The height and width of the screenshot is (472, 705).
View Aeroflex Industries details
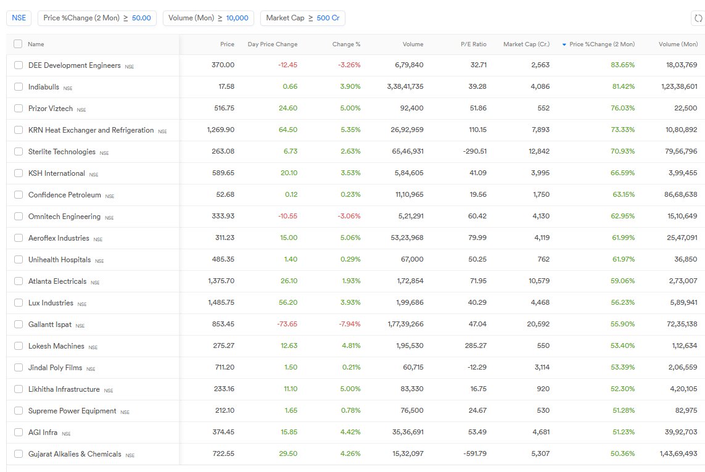59,238
